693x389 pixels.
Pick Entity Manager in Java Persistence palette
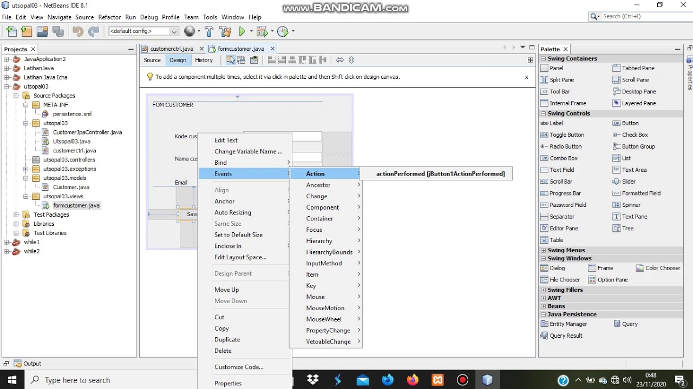[564, 324]
